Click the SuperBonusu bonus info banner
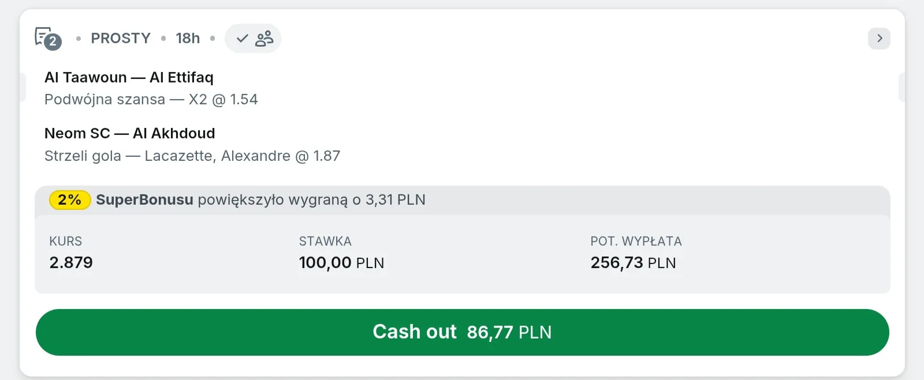The height and width of the screenshot is (380, 924). coord(462,200)
